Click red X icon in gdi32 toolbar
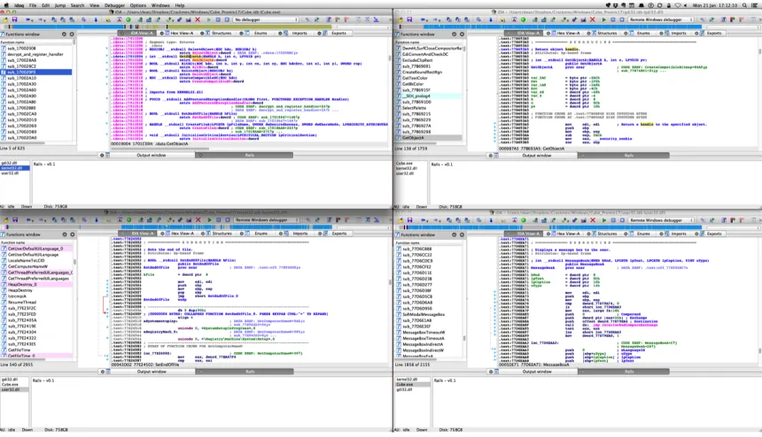The width and height of the screenshot is (762, 437). click(x=593, y=19)
